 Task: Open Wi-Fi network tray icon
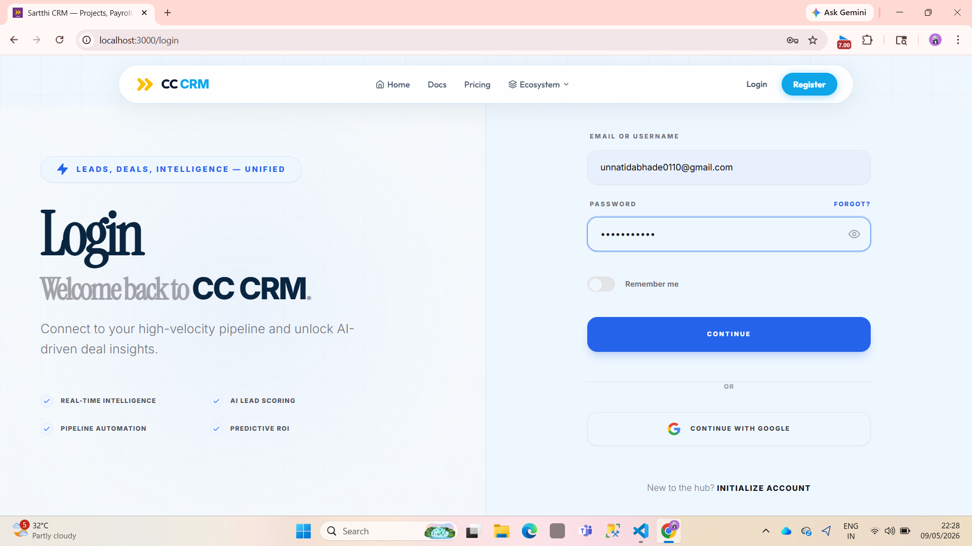874,531
